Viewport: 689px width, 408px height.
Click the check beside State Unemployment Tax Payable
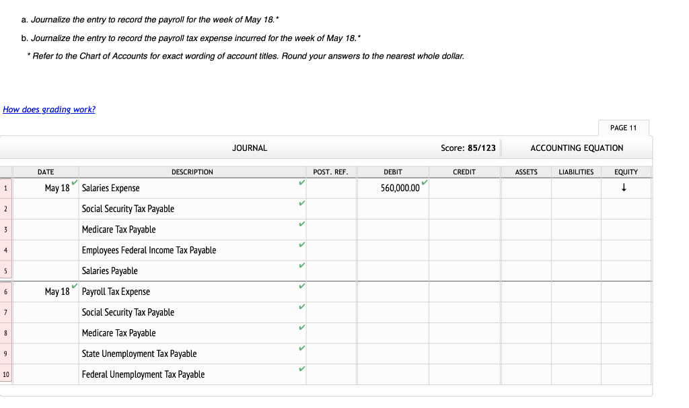point(300,349)
